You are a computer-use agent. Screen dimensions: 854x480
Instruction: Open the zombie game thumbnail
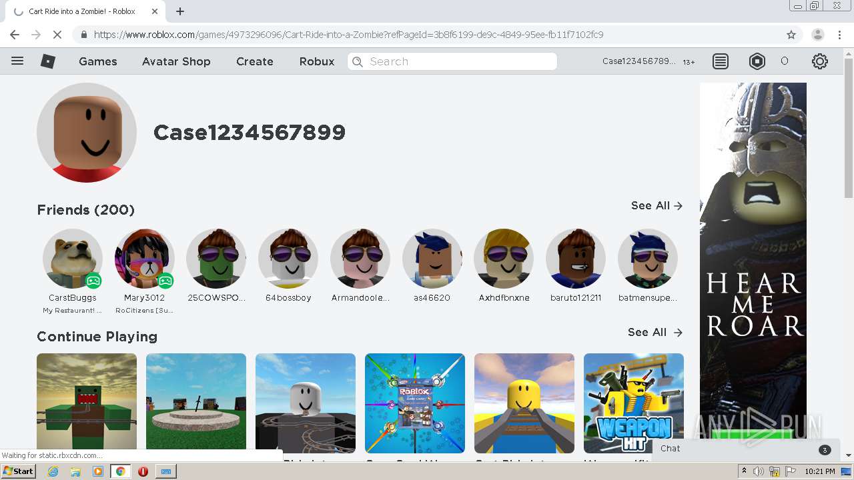[x=87, y=403]
